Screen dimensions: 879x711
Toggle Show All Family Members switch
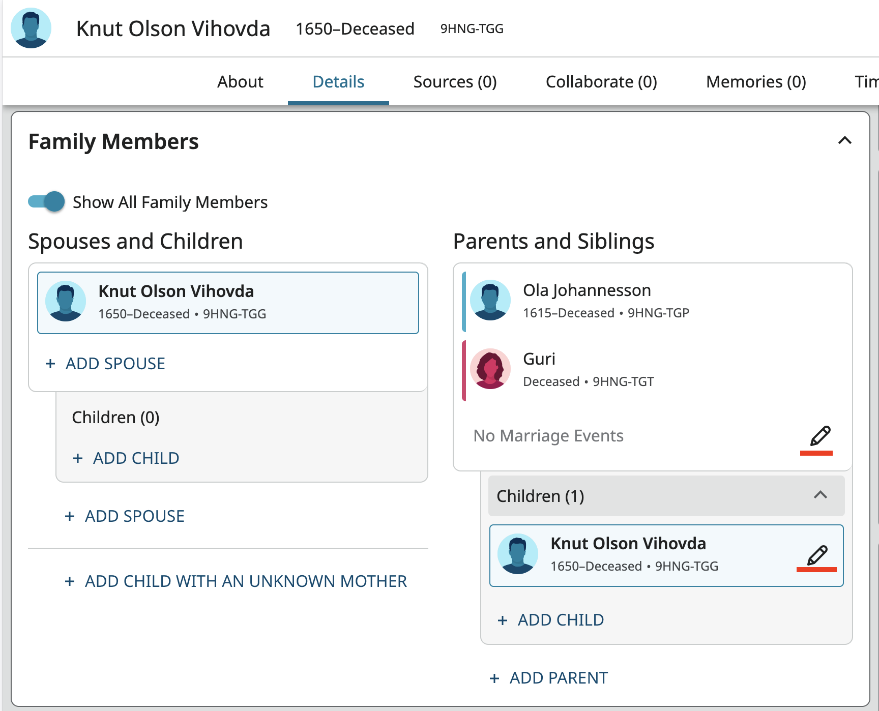(x=47, y=202)
